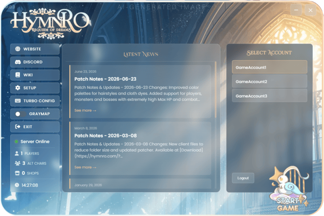The image size is (324, 216).
Task: Click the clock icon beside server time
Action: 17,185
